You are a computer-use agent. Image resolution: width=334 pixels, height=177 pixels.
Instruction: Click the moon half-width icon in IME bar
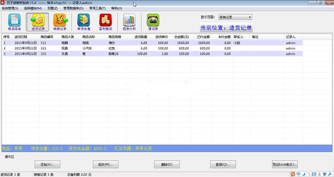304,174
